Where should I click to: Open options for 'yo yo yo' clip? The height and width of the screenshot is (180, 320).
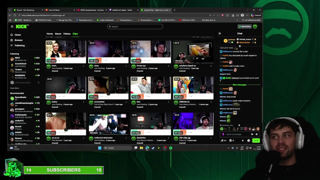pyautogui.click(x=84, y=138)
